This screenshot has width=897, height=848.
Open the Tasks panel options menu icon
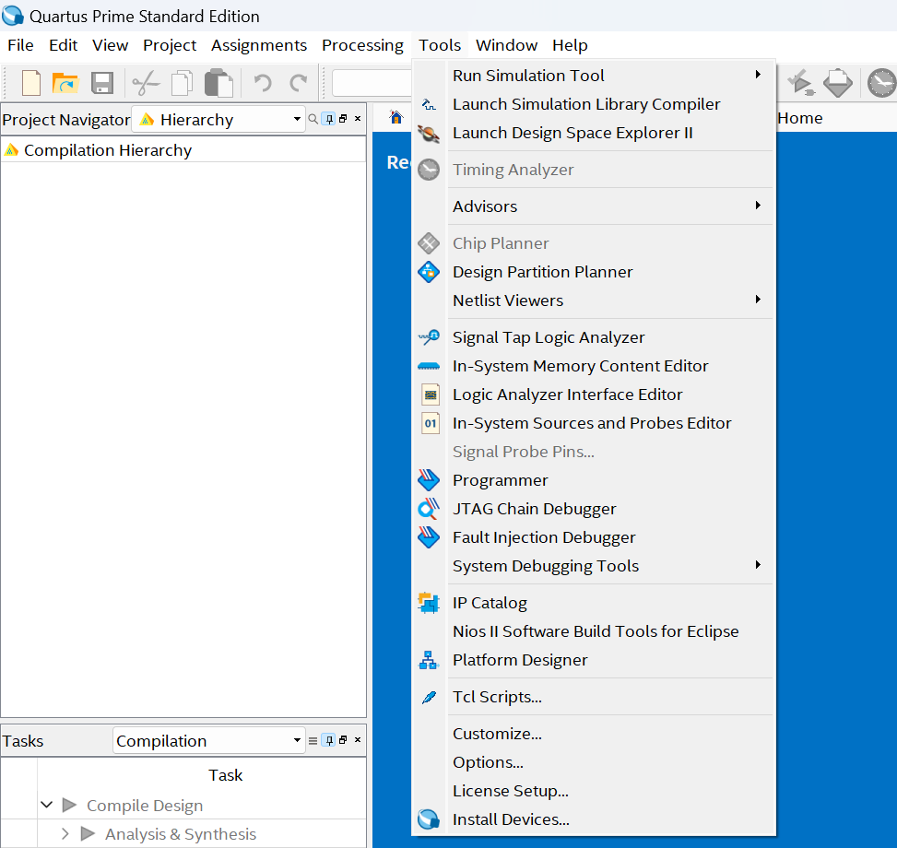click(x=313, y=740)
